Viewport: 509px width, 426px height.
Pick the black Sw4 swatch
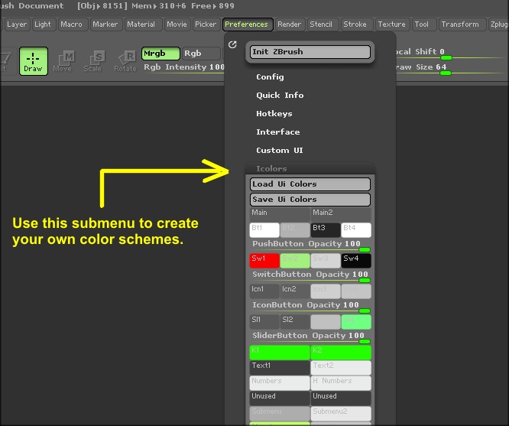[x=356, y=261]
